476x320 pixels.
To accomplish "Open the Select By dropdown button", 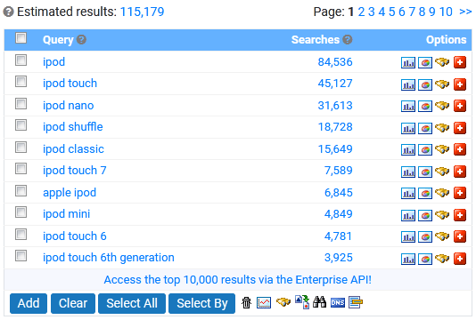I will pyautogui.click(x=201, y=303).
